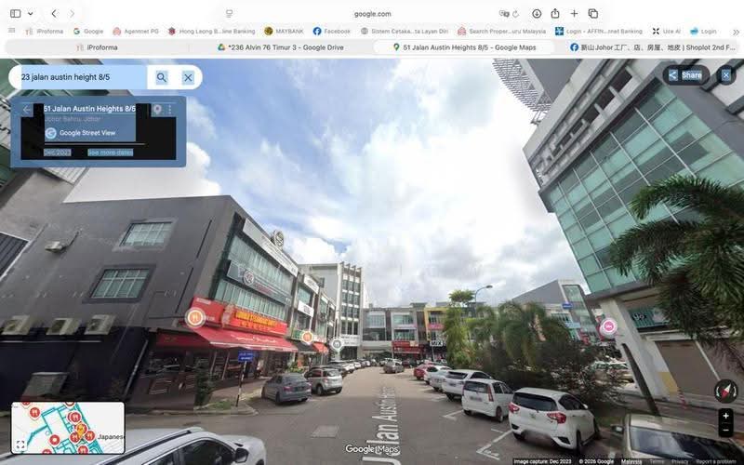
Task: Click the Share button in Street View
Action: [x=686, y=75]
